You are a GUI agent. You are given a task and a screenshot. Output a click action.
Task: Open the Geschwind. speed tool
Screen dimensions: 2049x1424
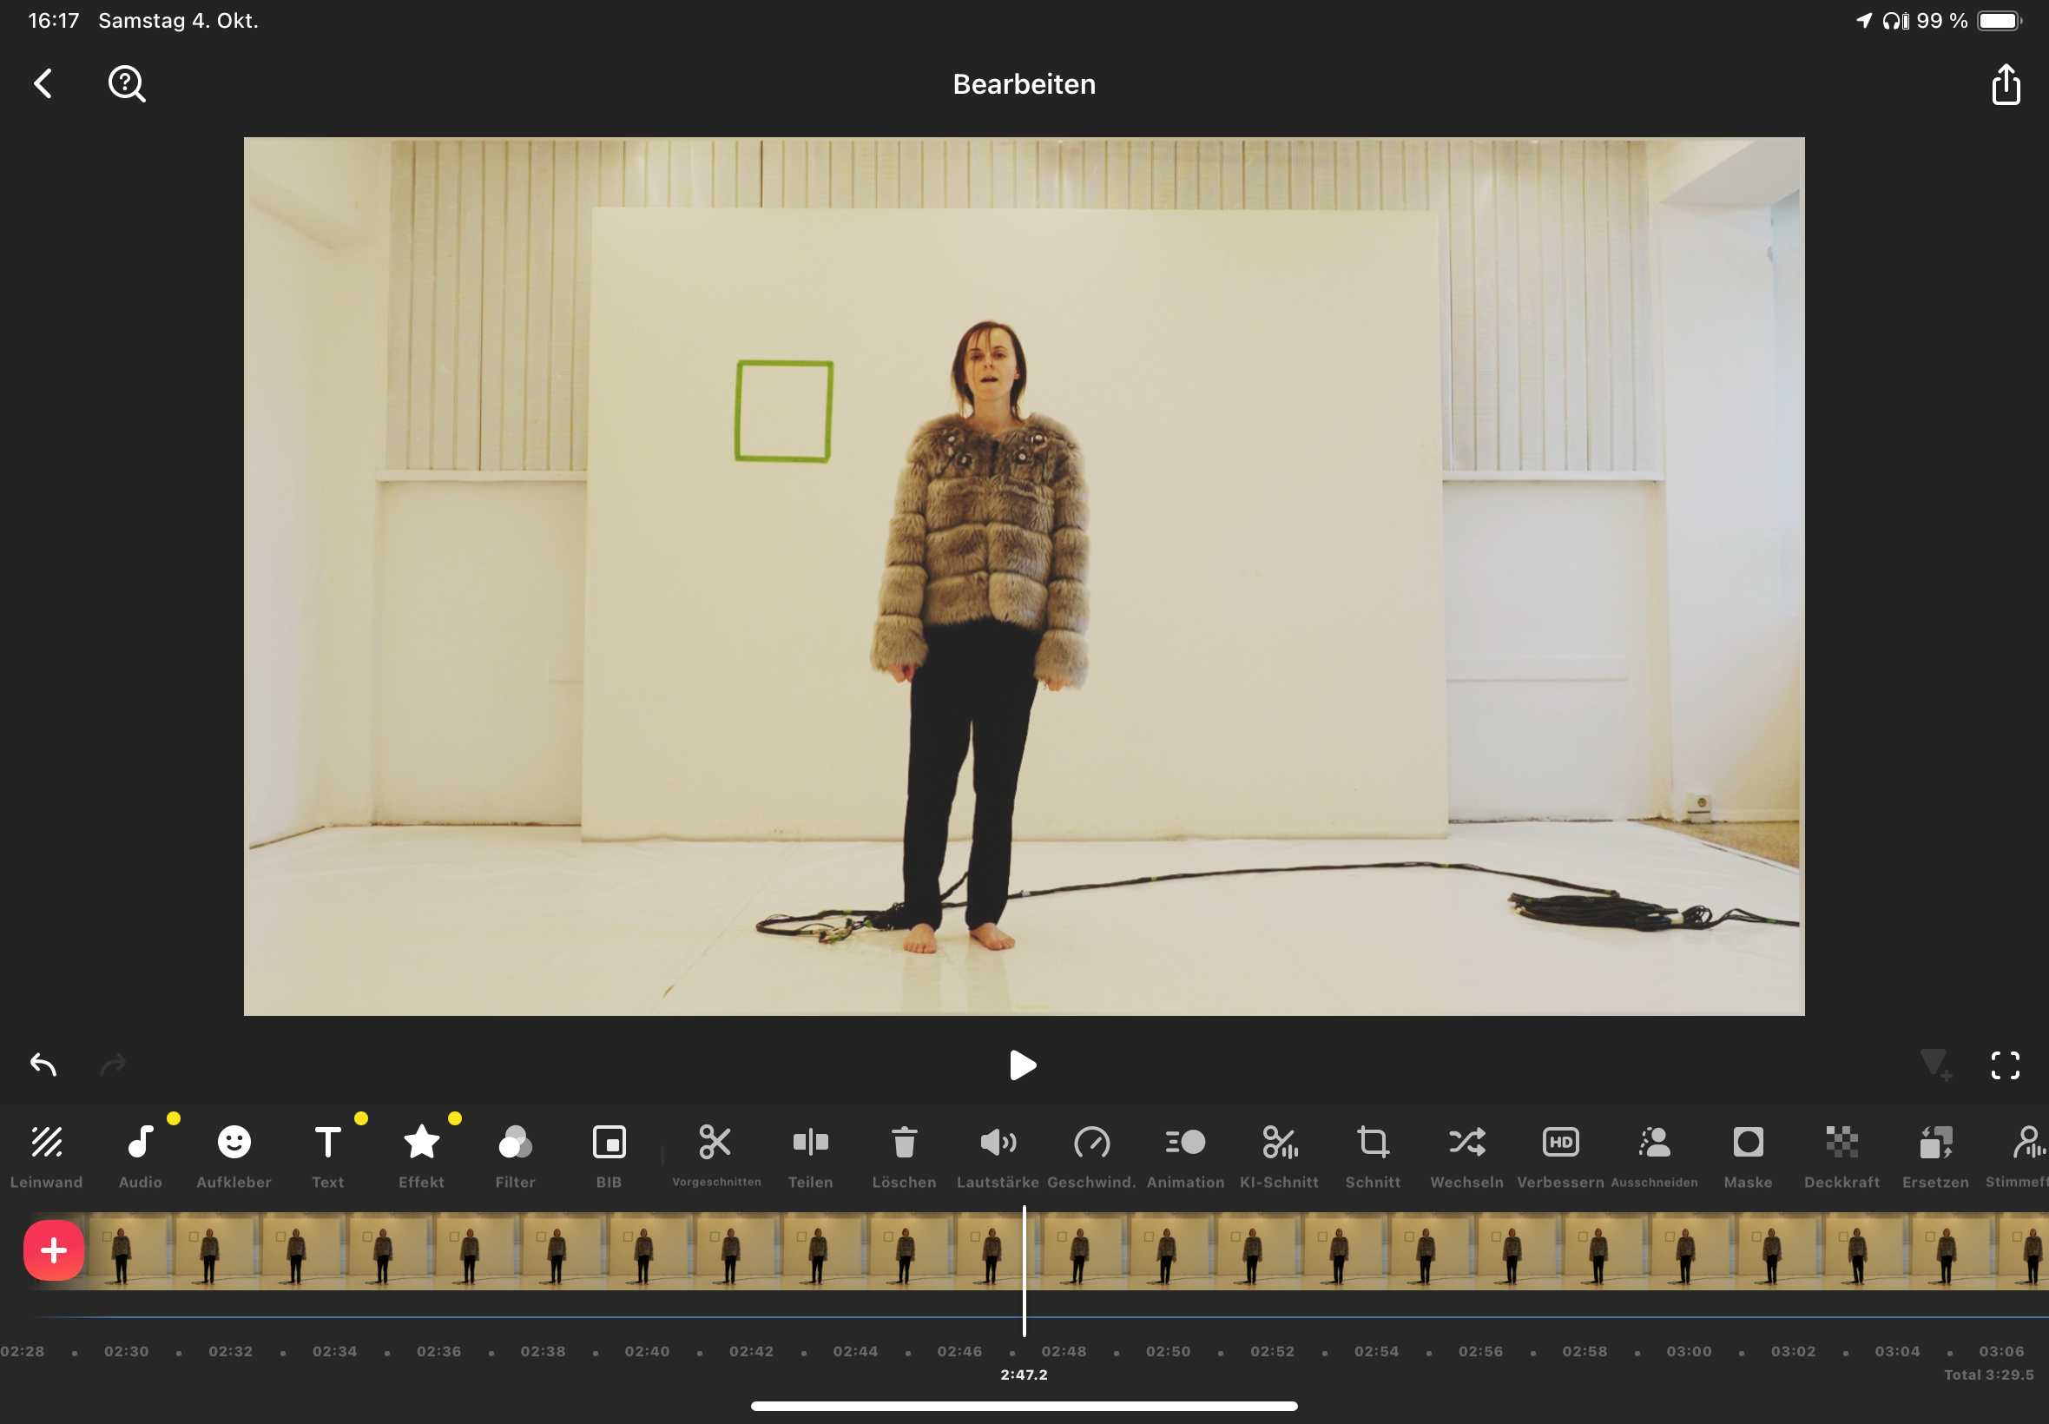pyautogui.click(x=1092, y=1157)
